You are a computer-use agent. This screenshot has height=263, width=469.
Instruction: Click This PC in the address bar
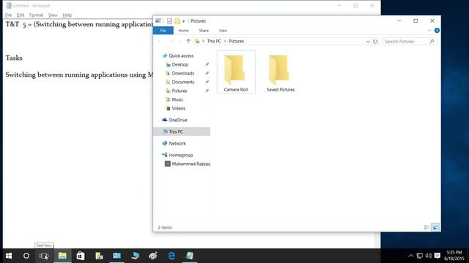(214, 41)
